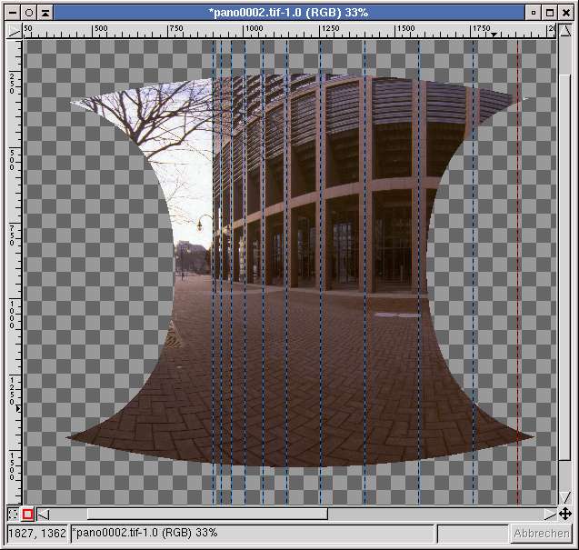Image resolution: width=579 pixels, height=550 pixels.
Task: Click the vertical scrollbar thumb
Action: (565, 267)
